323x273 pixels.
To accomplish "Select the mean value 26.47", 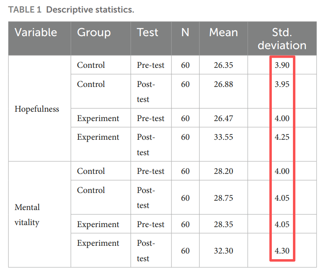I will pos(223,118).
